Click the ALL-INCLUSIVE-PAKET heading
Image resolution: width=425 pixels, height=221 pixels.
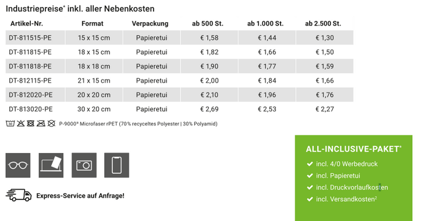(x=353, y=149)
